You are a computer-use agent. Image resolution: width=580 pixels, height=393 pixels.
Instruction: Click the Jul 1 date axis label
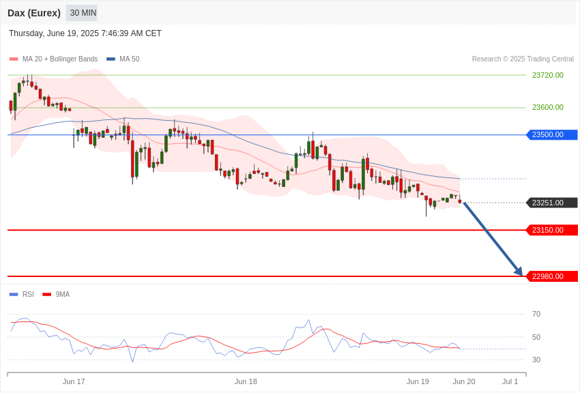(510, 382)
